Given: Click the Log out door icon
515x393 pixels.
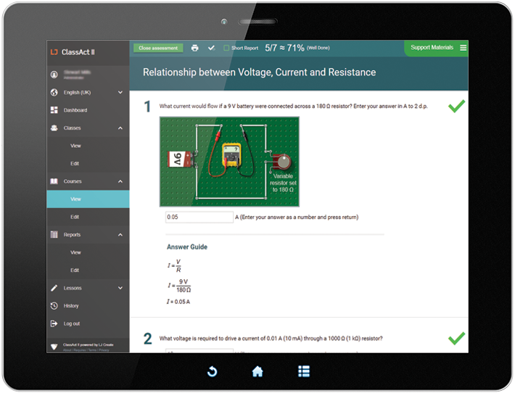Looking at the screenshot, I should pyautogui.click(x=54, y=323).
